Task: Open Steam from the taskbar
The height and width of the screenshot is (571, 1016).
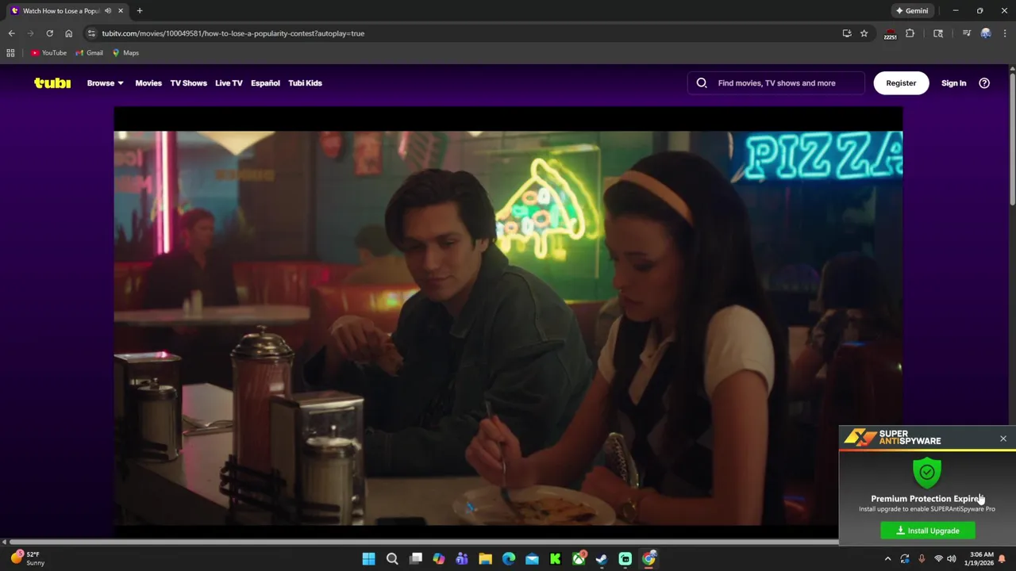Action: click(x=602, y=559)
